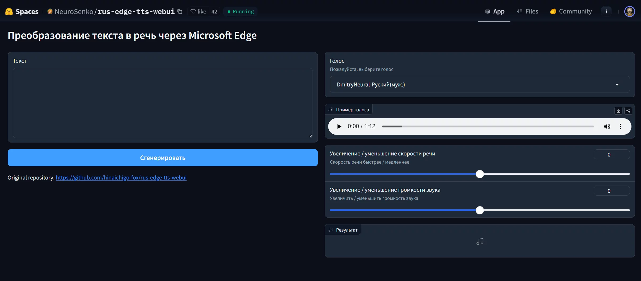This screenshot has width=641, height=281.
Task: Click the page heading about Microsoft Edge
Action: (x=132, y=35)
